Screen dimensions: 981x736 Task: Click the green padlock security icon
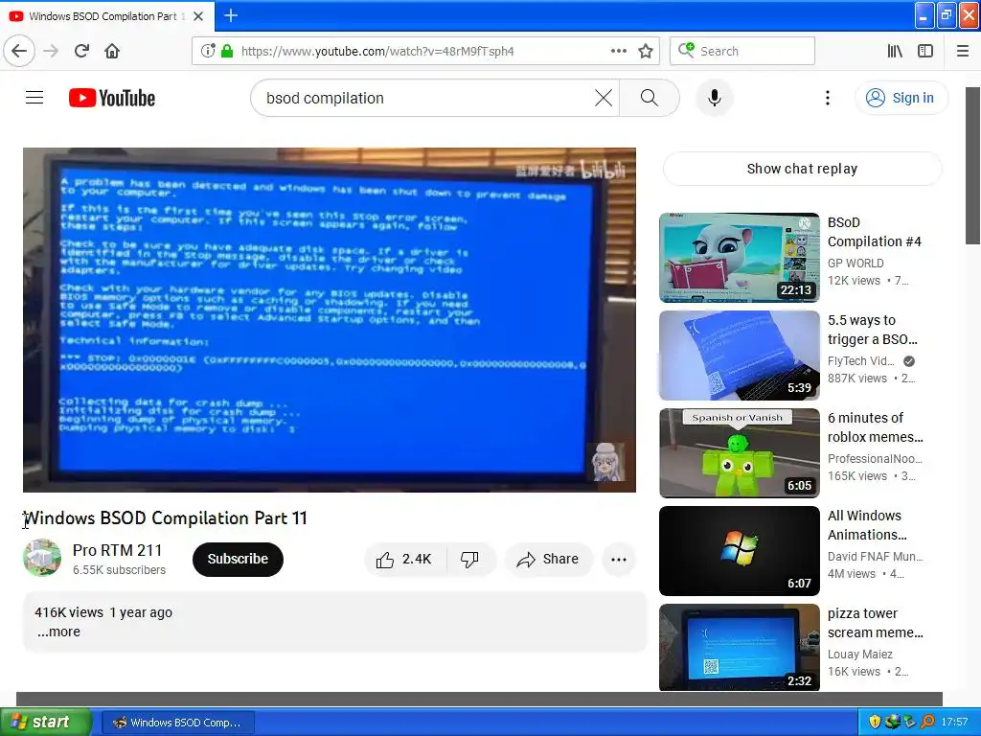pos(227,51)
